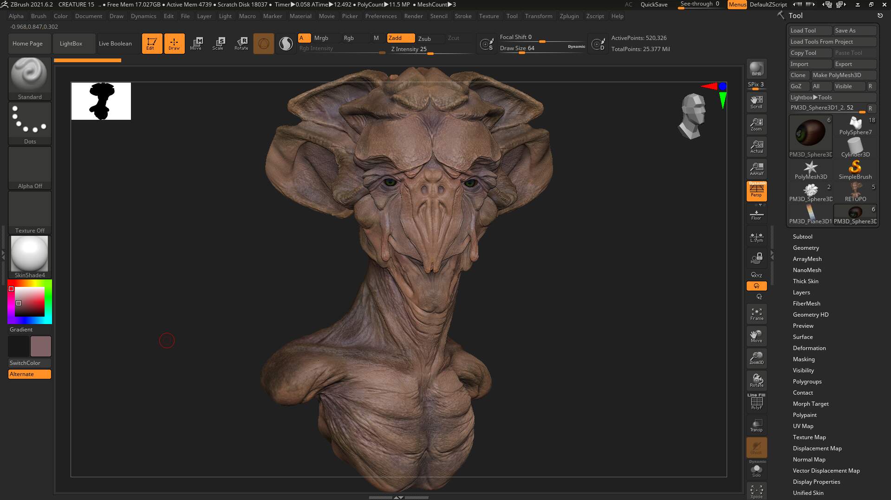Open the Alpha Off selector
Viewport: 891px width, 500px height.
(30, 168)
